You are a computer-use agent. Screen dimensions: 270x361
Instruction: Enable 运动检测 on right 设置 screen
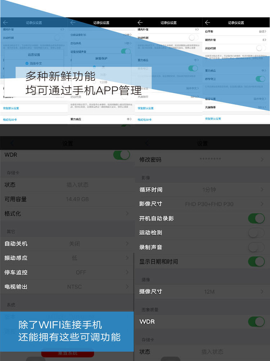pyautogui.click(x=256, y=233)
